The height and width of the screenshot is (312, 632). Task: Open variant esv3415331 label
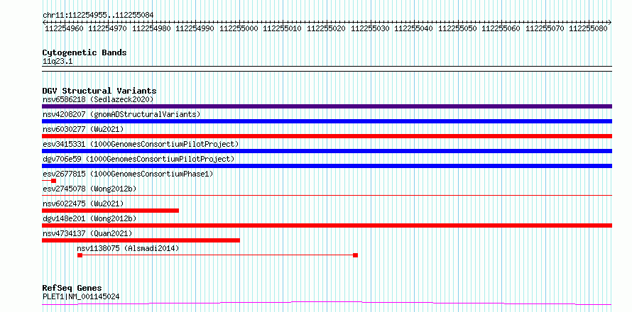click(x=141, y=144)
